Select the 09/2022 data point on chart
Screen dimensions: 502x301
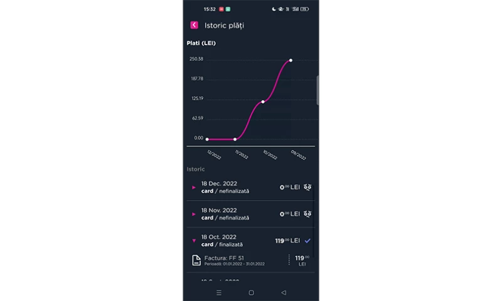coord(291,60)
